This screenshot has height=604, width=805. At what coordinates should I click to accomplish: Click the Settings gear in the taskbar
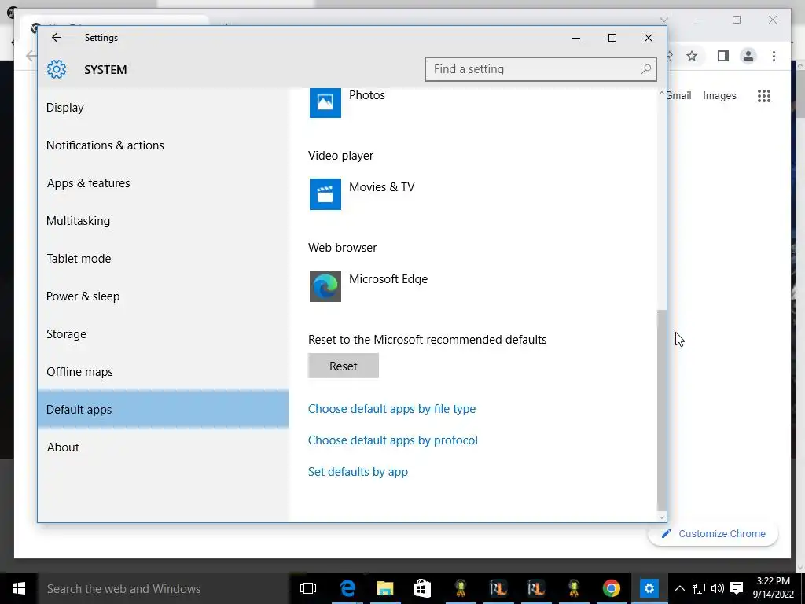click(x=649, y=588)
